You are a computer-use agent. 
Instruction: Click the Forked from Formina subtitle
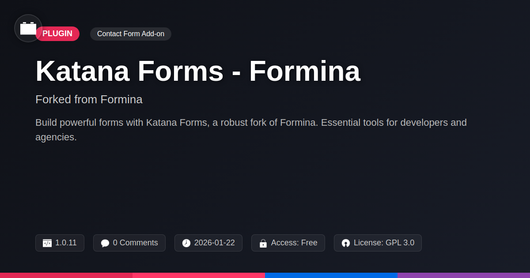tap(89, 100)
